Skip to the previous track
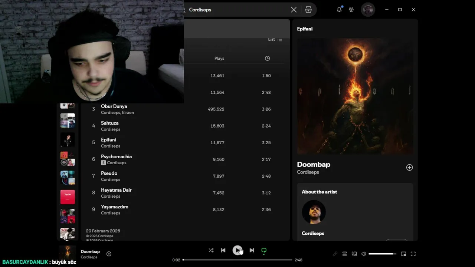Viewport: 475px width, 267px height. [x=223, y=250]
